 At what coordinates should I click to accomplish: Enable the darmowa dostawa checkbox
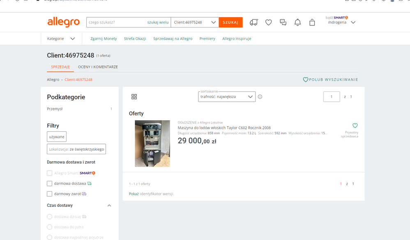(50, 183)
